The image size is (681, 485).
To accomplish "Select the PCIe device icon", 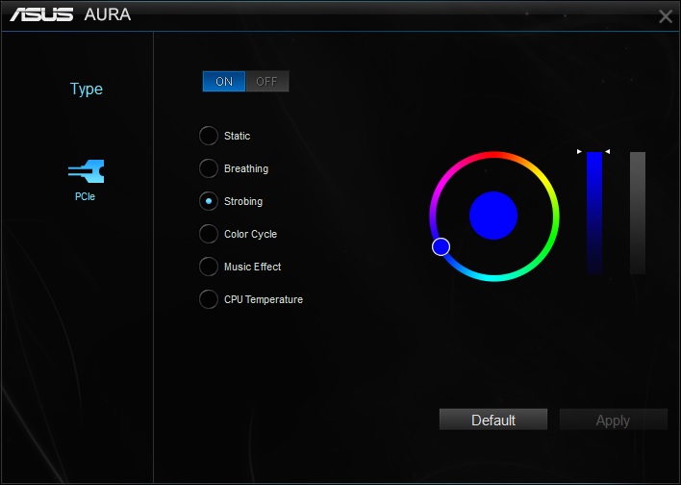I will 86,171.
